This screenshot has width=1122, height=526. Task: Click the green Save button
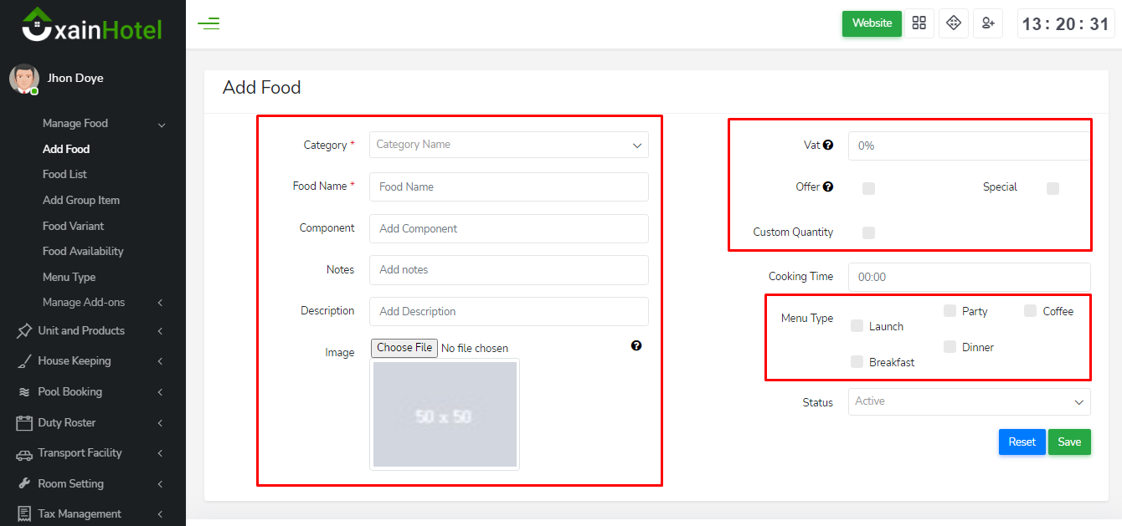coord(1069,442)
